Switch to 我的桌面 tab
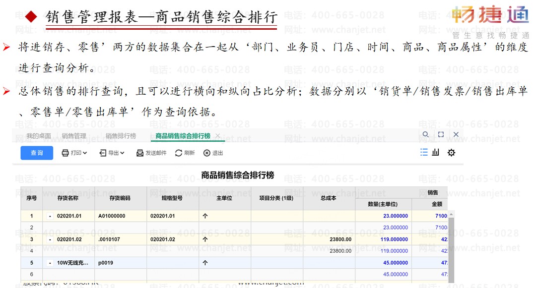539x288 pixels. pyautogui.click(x=39, y=136)
